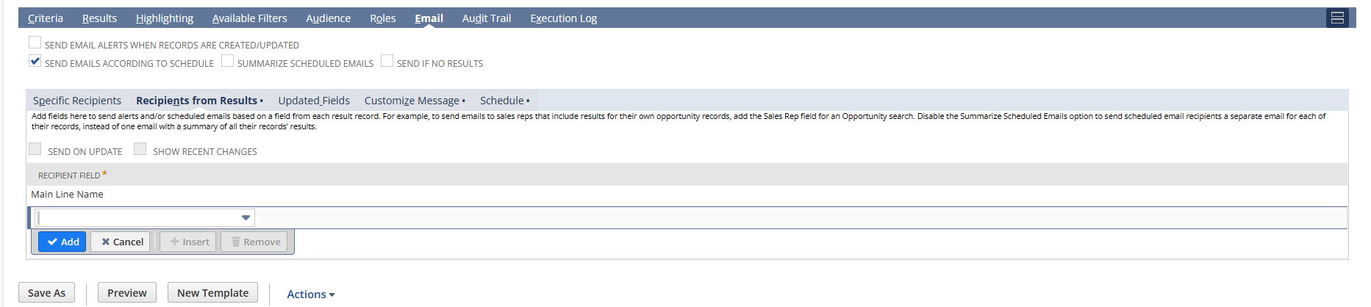This screenshot has height=307, width=1371.
Task: Click the Cancel button with X icon
Action: pos(121,242)
